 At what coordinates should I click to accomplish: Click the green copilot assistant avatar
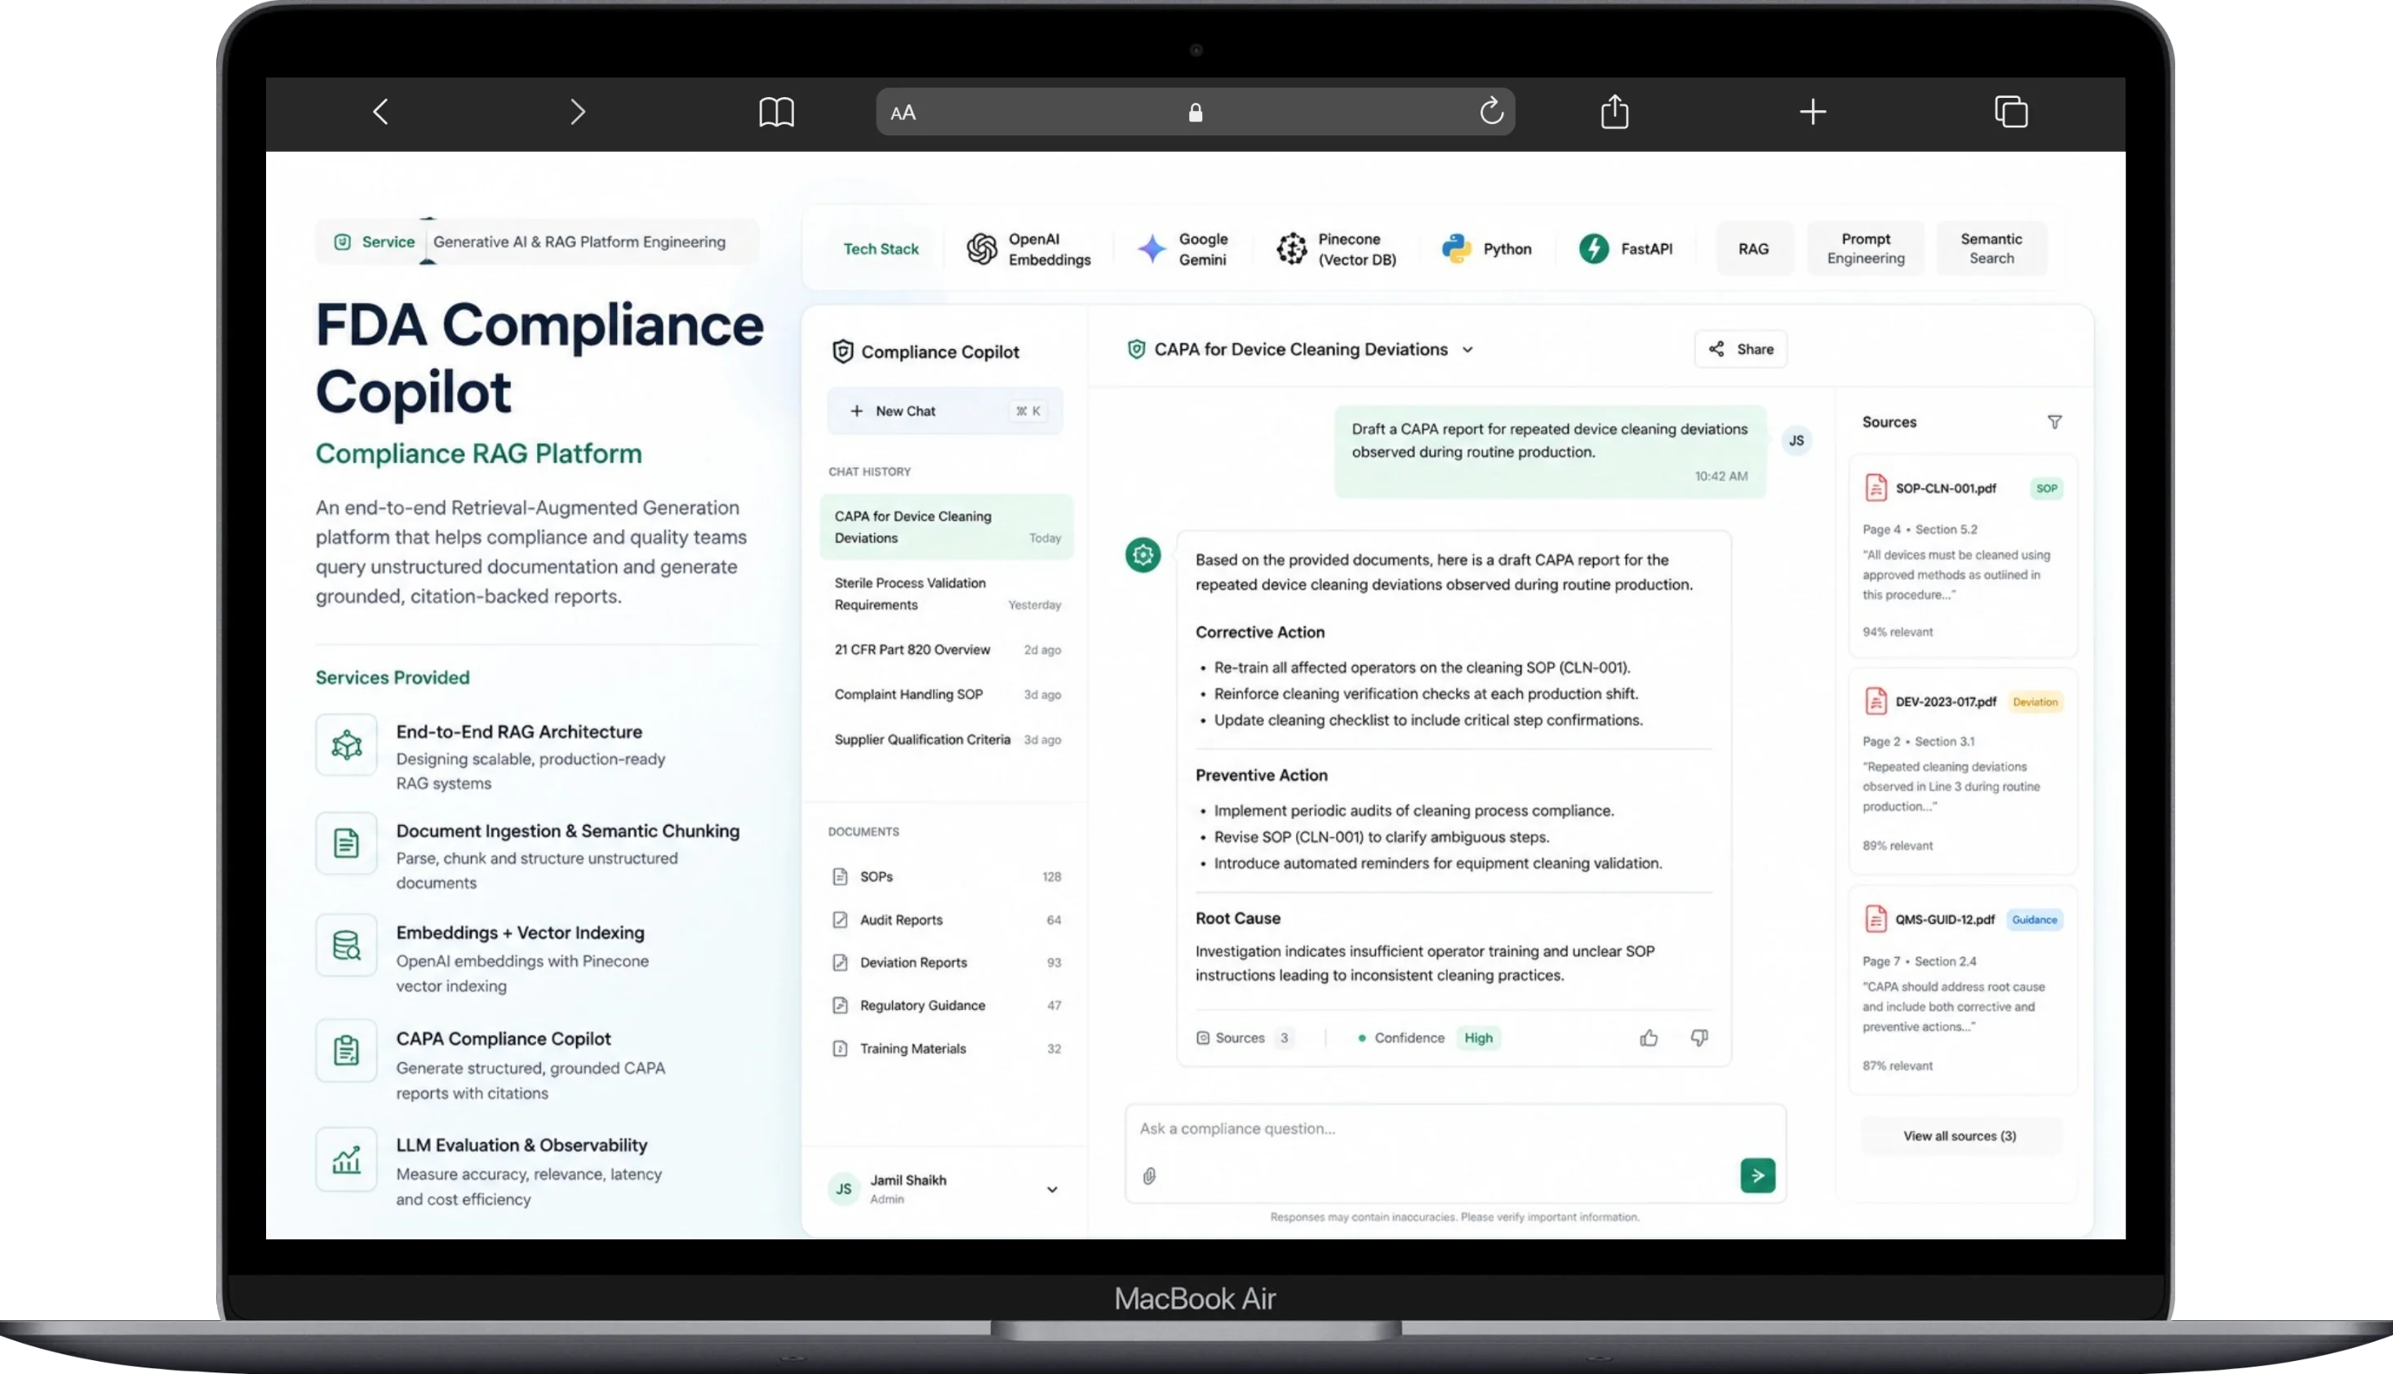(x=1143, y=556)
